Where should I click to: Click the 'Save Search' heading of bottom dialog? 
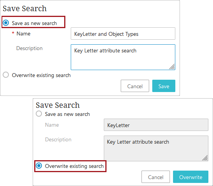58,105
